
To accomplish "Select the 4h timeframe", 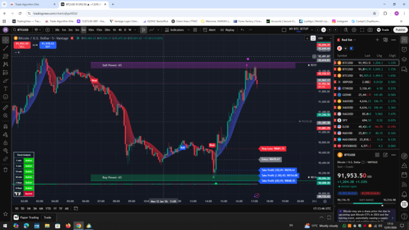I will pos(120,30).
